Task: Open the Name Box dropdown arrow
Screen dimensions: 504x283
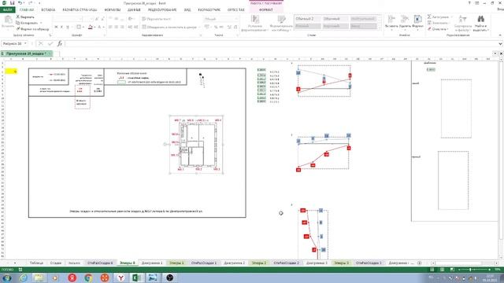Action: click(x=25, y=43)
